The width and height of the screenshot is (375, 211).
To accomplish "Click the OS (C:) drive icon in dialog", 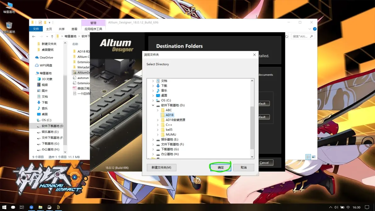I will pos(158,100).
